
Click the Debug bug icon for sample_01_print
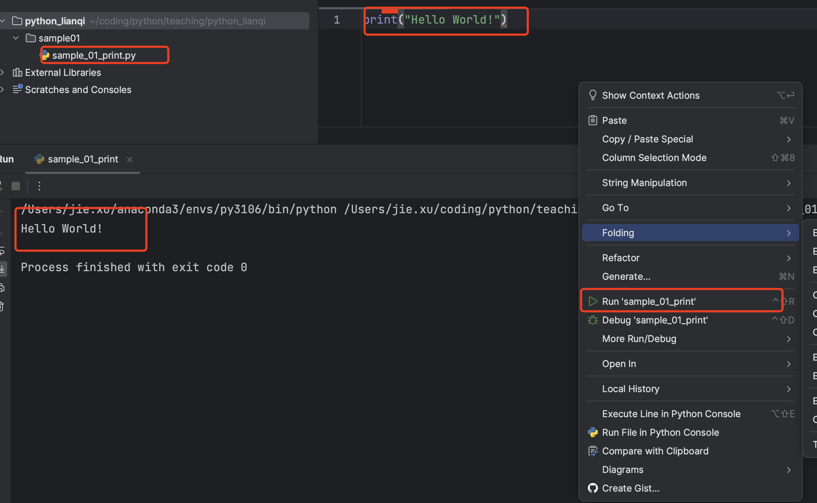[x=593, y=320]
